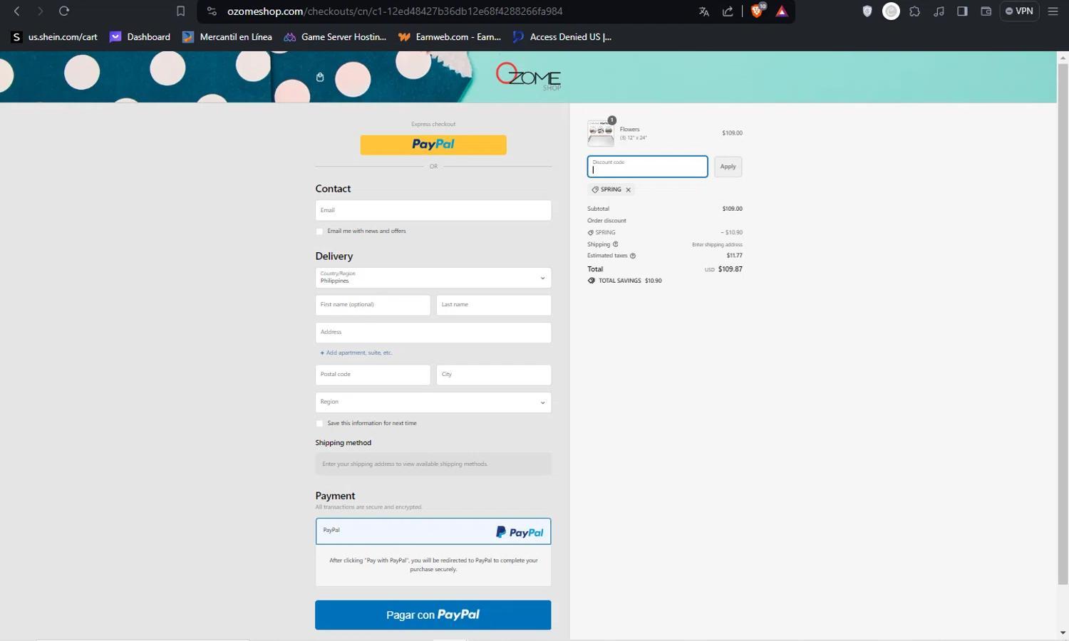
Task: Open site settings icon in address bar
Action: click(x=212, y=11)
